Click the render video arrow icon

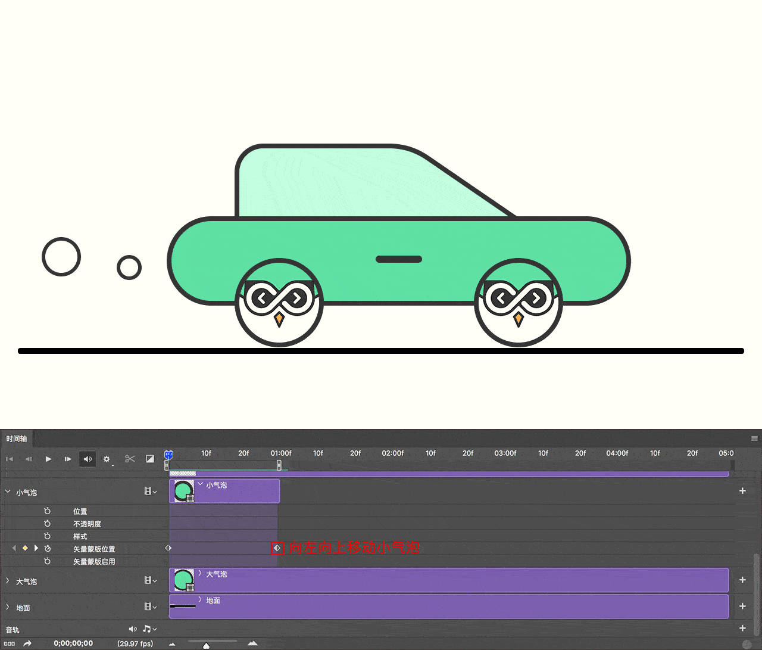click(27, 643)
